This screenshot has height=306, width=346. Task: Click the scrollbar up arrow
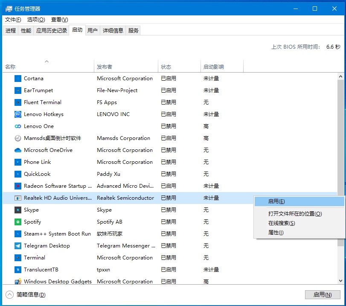coord(340,77)
